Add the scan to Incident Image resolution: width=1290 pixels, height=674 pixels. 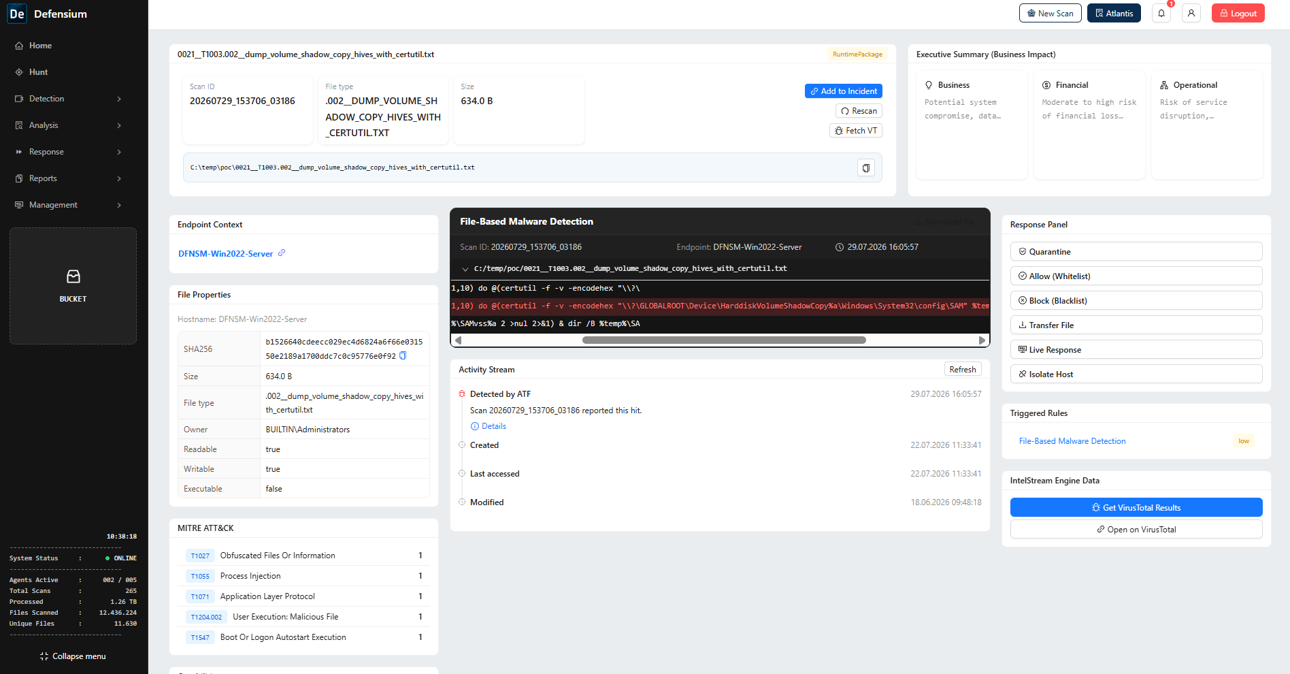coord(843,91)
